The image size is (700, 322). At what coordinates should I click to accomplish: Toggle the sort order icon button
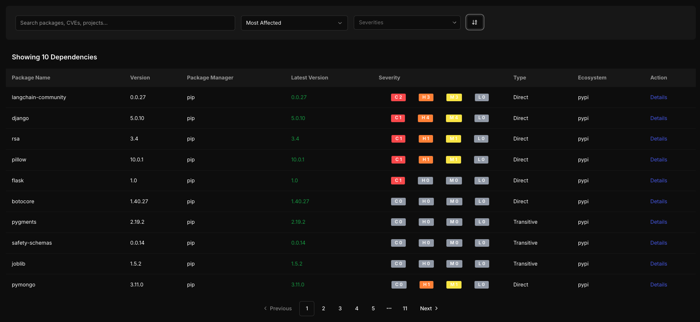[474, 22]
